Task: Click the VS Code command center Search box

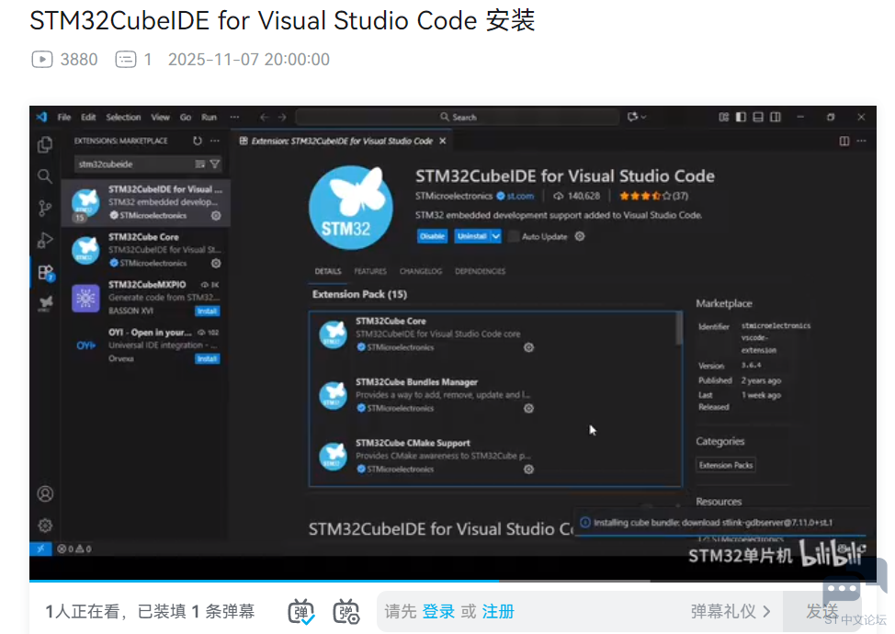Action: pos(458,117)
